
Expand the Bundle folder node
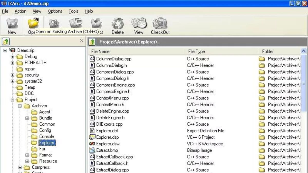27,118
